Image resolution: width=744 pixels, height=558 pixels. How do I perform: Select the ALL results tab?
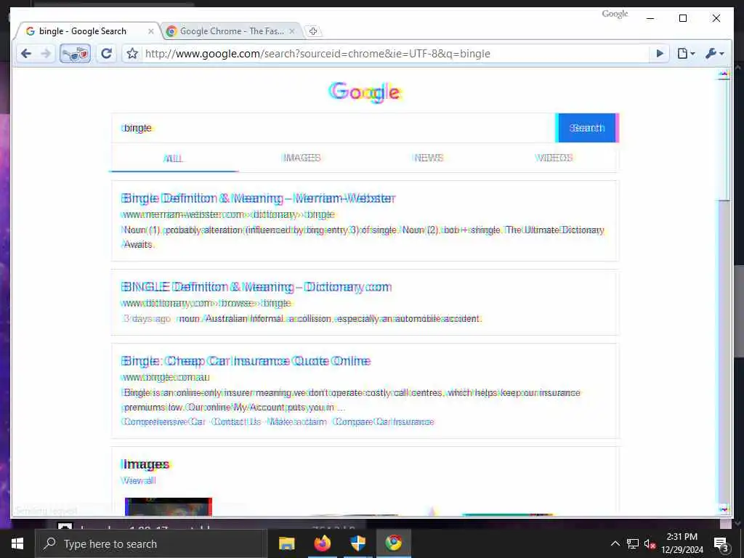click(x=173, y=158)
